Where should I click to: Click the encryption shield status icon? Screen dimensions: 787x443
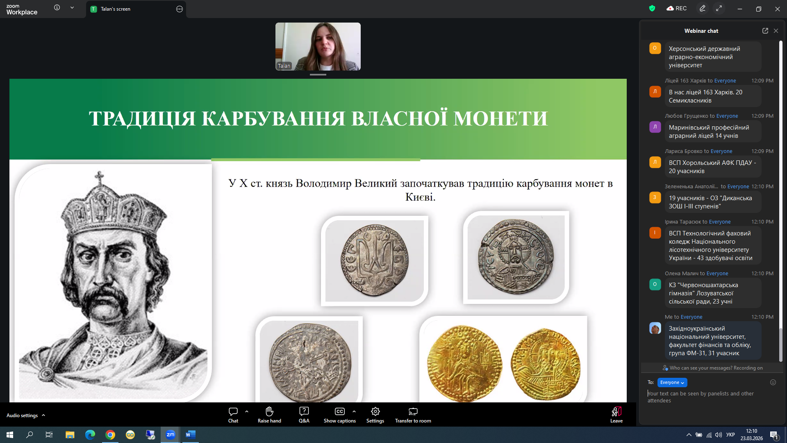[x=652, y=9]
